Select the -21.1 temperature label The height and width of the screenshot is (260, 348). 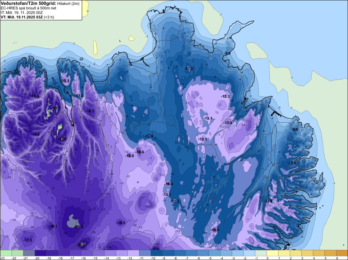pos(56,108)
